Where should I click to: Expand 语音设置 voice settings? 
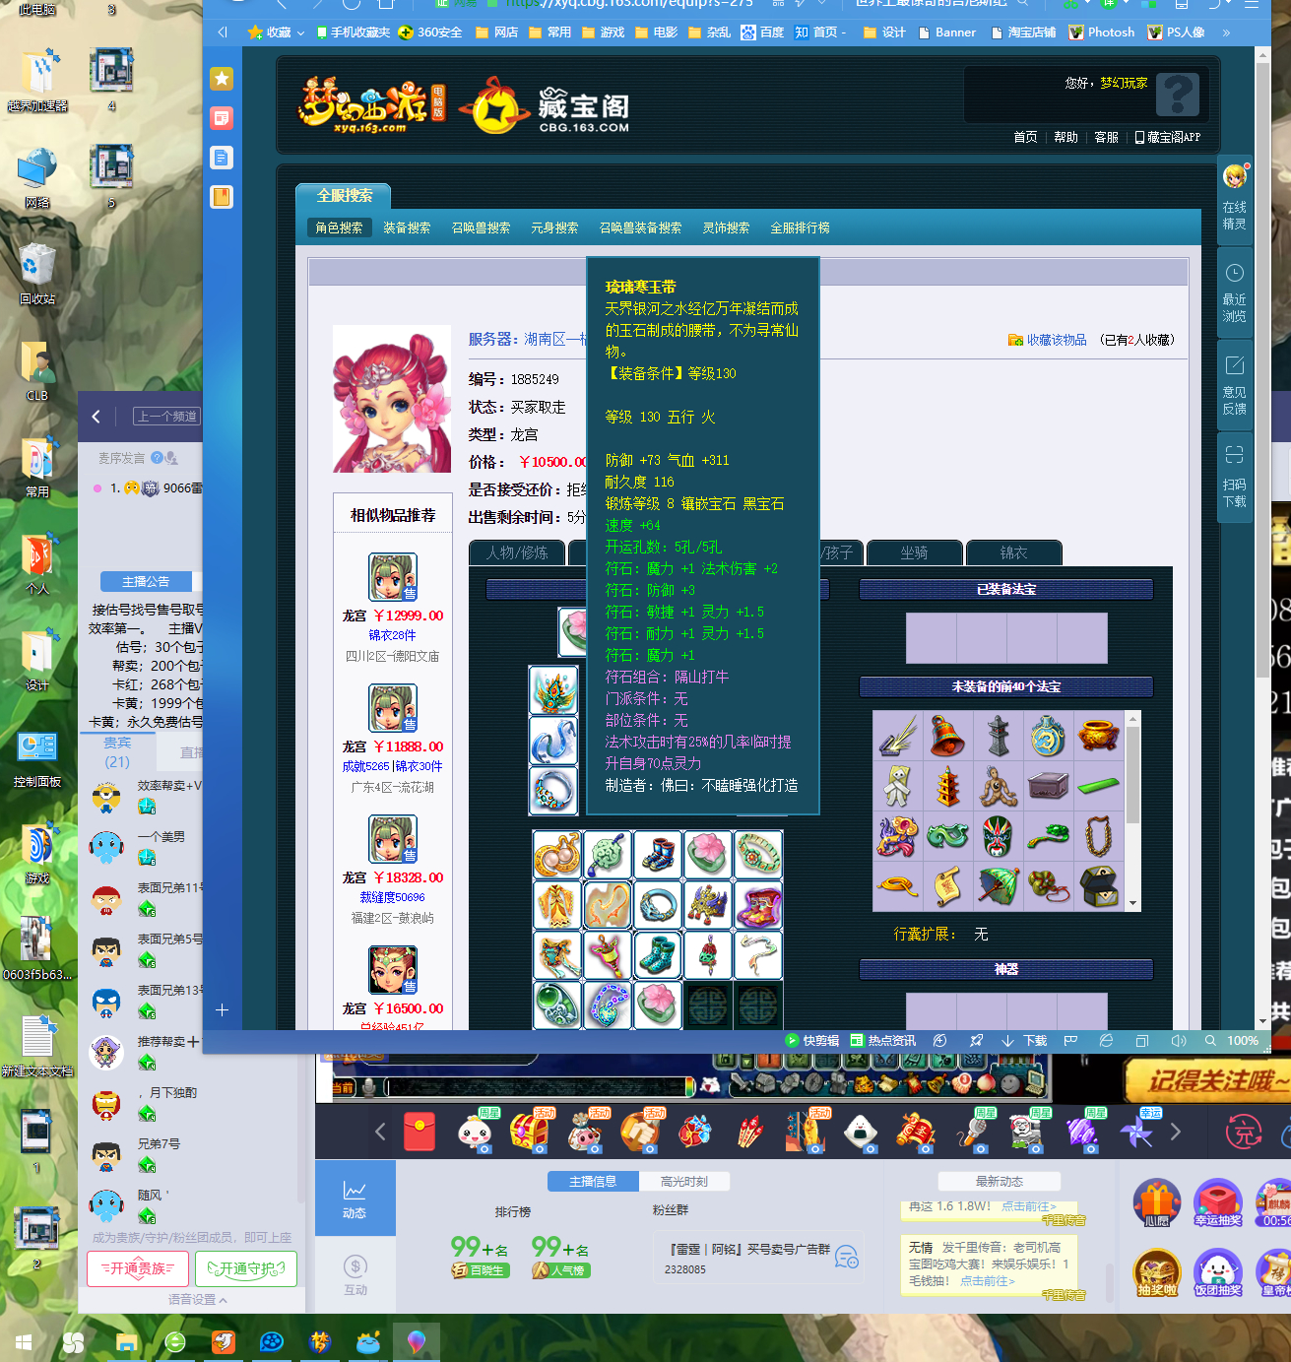197,1300
